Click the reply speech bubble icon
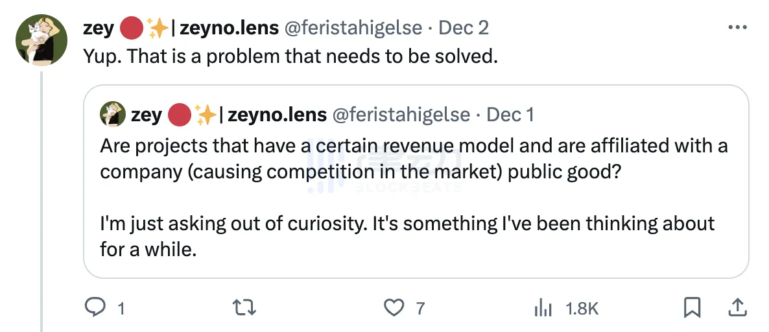Screen dimensions: 769x332 pos(95,307)
